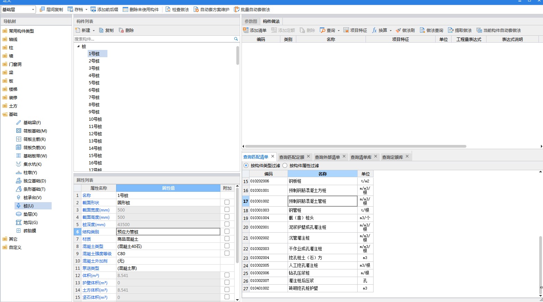The image size is (543, 302).
Task: Toggle 附加 checkbox for 混凝土强度等级 row
Action: (x=227, y=253)
